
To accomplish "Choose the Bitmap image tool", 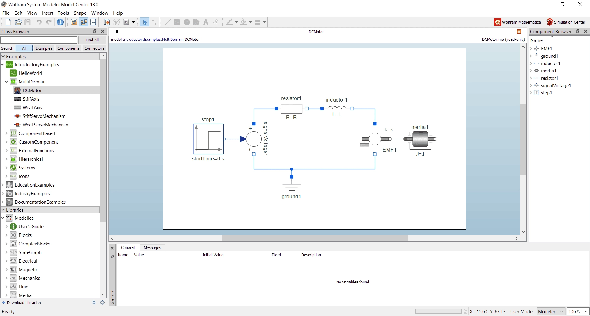I will (215, 22).
